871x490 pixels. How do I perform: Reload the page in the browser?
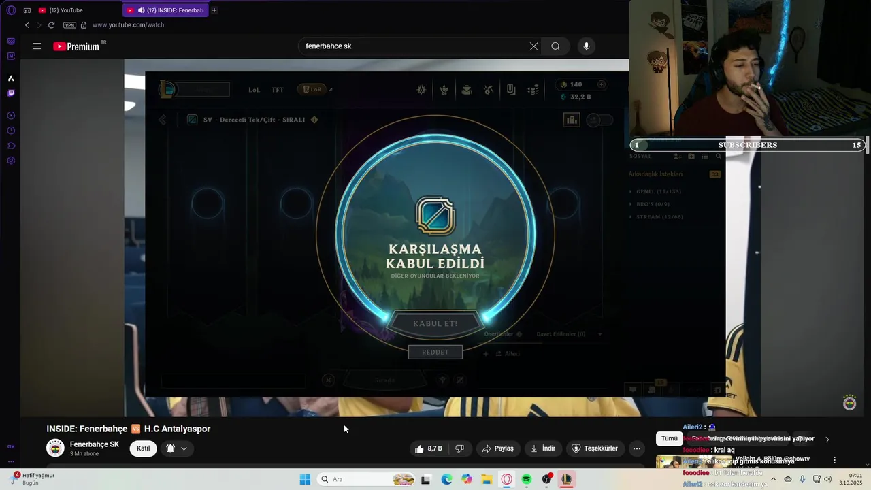tap(51, 25)
